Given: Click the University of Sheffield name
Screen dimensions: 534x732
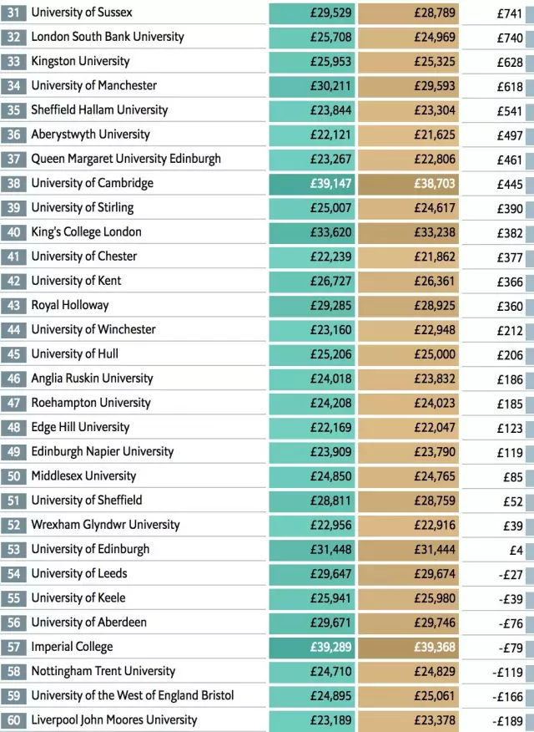Looking at the screenshot, I should click(x=87, y=501).
